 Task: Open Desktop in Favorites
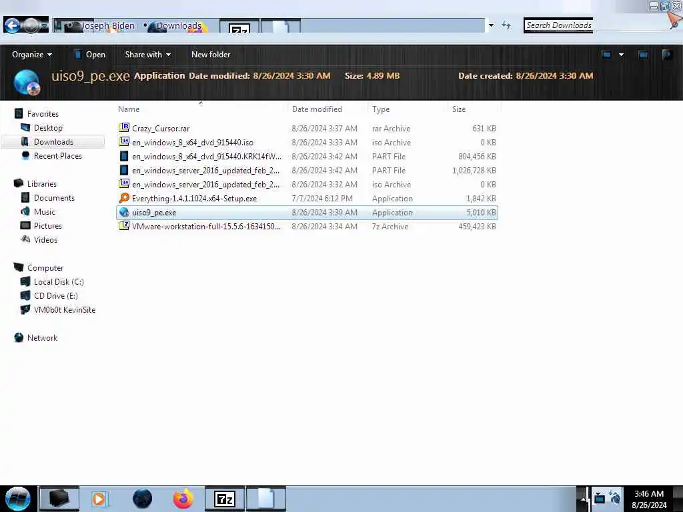point(48,127)
